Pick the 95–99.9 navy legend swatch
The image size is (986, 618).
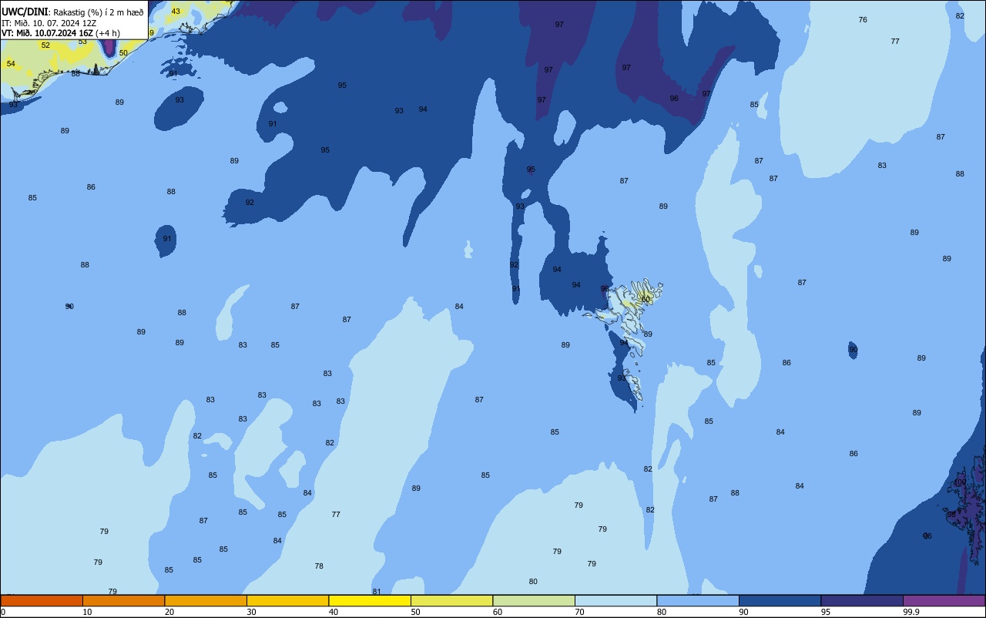pyautogui.click(x=862, y=600)
